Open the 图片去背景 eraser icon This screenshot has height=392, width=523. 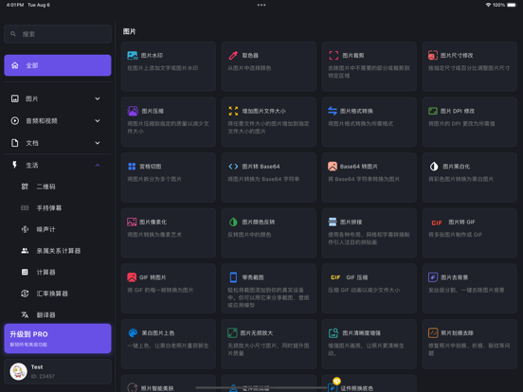click(x=433, y=277)
